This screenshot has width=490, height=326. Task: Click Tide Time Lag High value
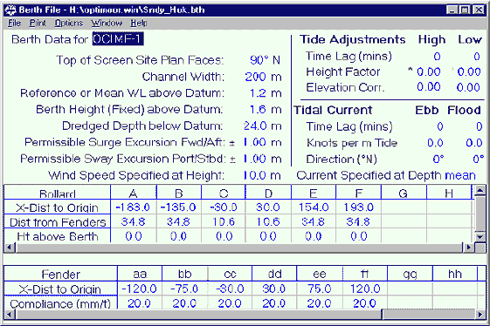tap(437, 57)
